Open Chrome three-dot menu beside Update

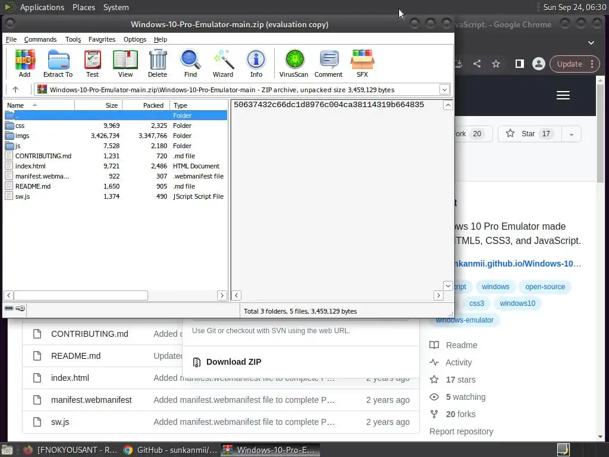[x=592, y=64]
